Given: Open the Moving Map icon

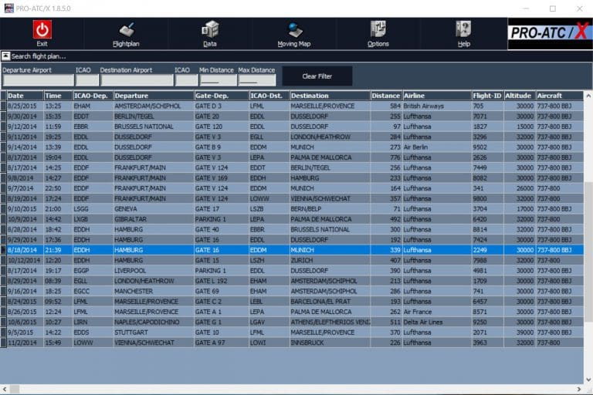Looking at the screenshot, I should point(293,30).
